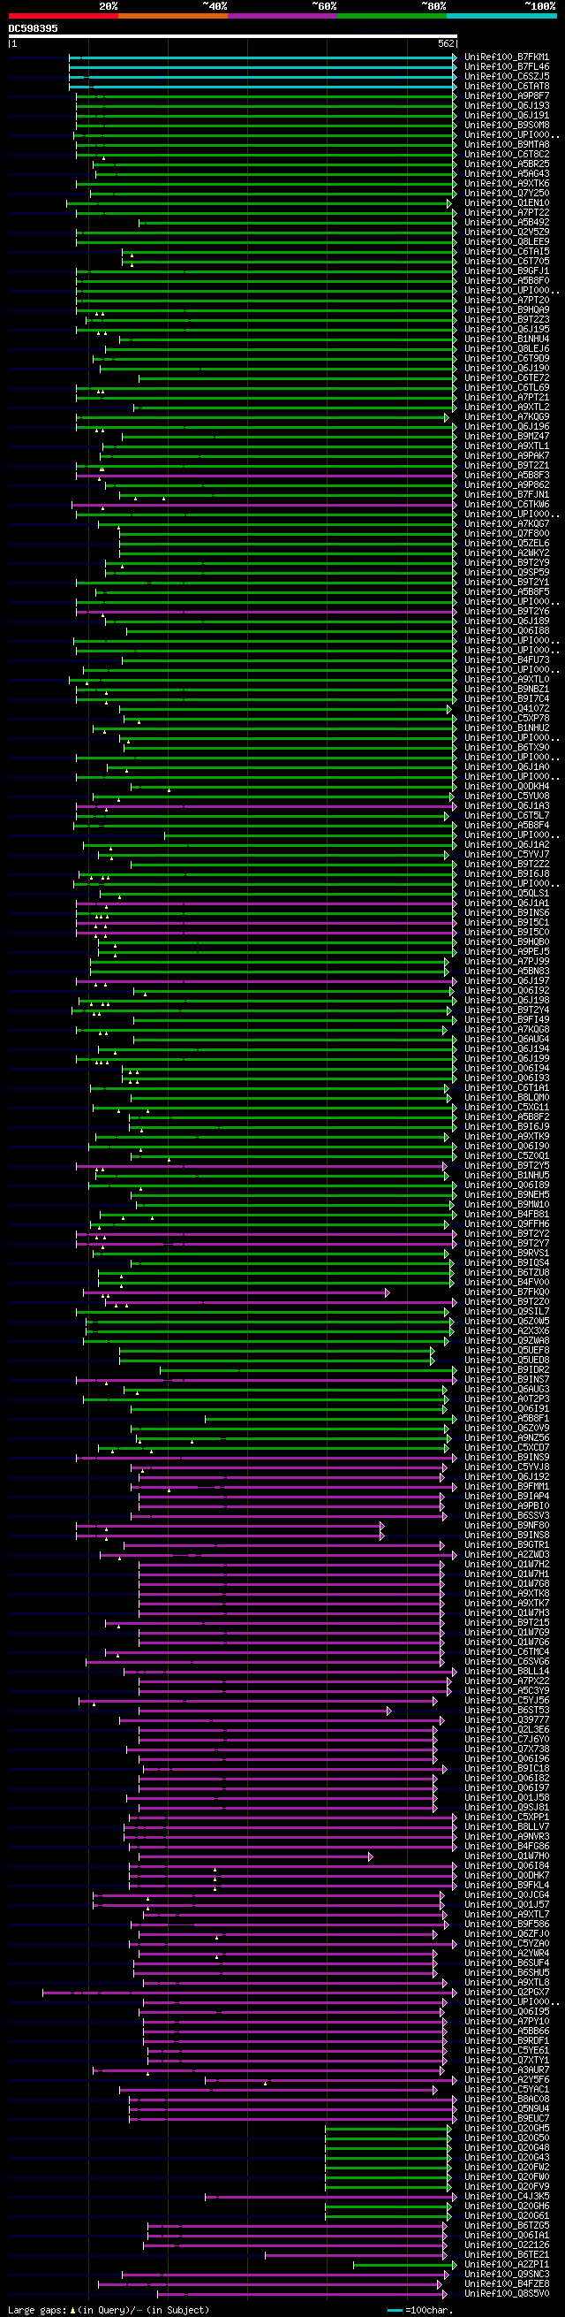Select hit label UniRef100_B6TX90
The image size is (565, 2317).
[507, 749]
